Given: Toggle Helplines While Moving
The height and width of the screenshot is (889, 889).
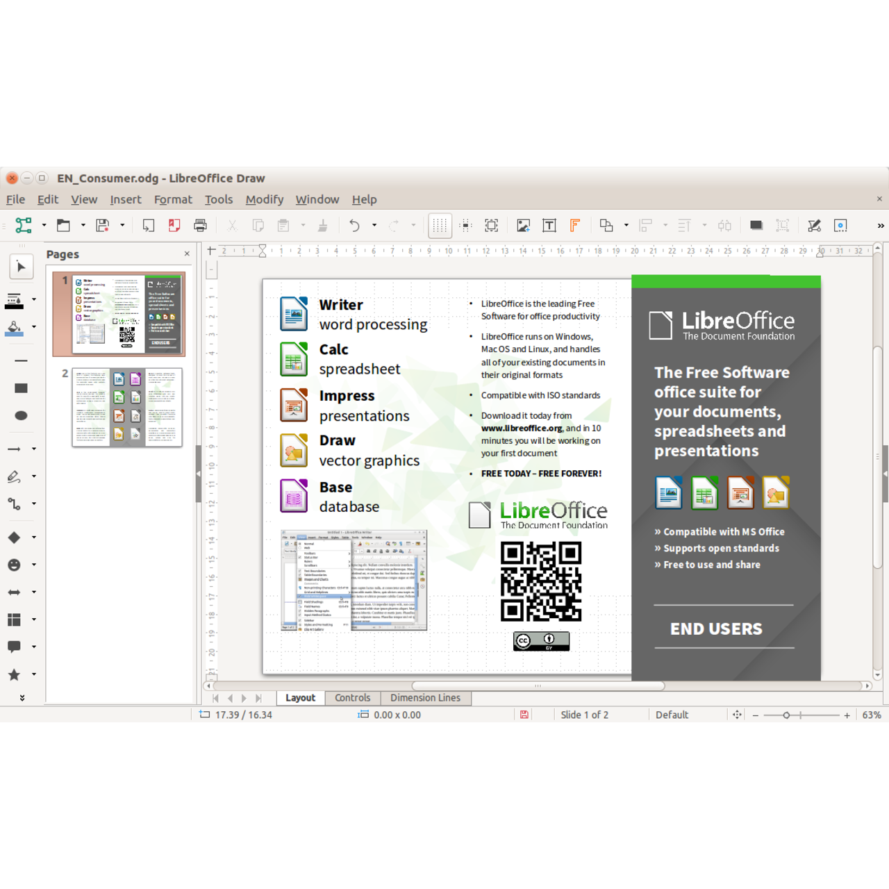Looking at the screenshot, I should (466, 226).
